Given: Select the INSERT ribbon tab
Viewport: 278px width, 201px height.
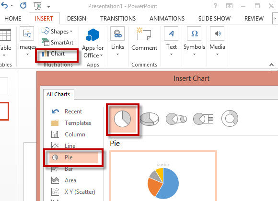Looking at the screenshot, I should (x=44, y=18).
